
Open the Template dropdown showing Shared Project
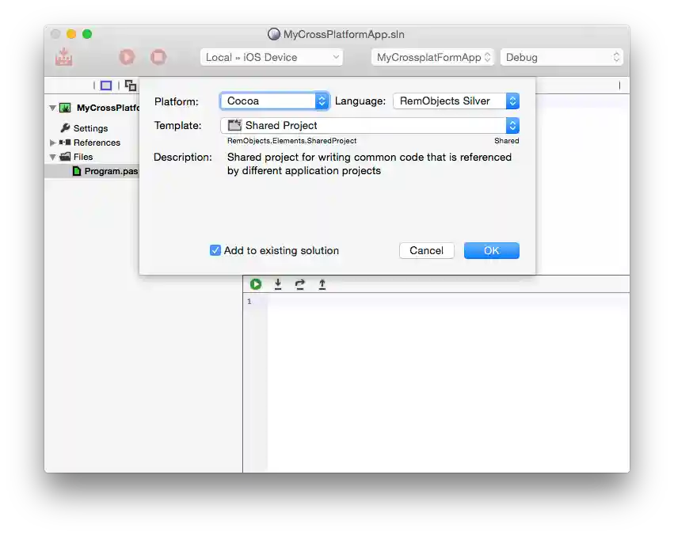coord(370,126)
